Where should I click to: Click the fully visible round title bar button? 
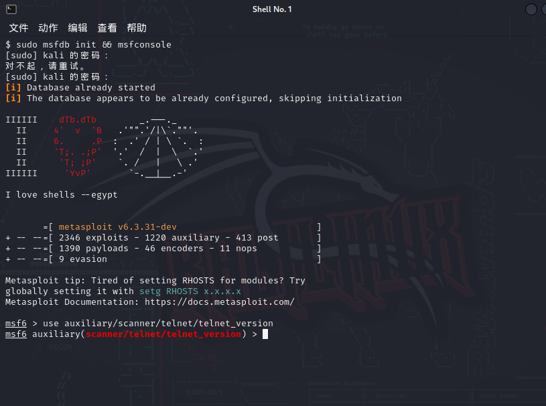click(531, 9)
